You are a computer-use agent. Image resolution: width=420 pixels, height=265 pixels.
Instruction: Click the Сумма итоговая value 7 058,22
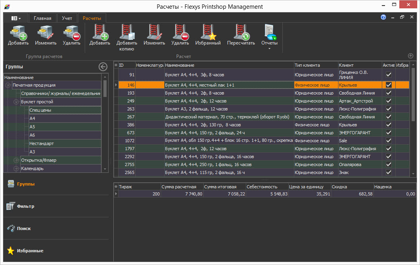point(224,194)
